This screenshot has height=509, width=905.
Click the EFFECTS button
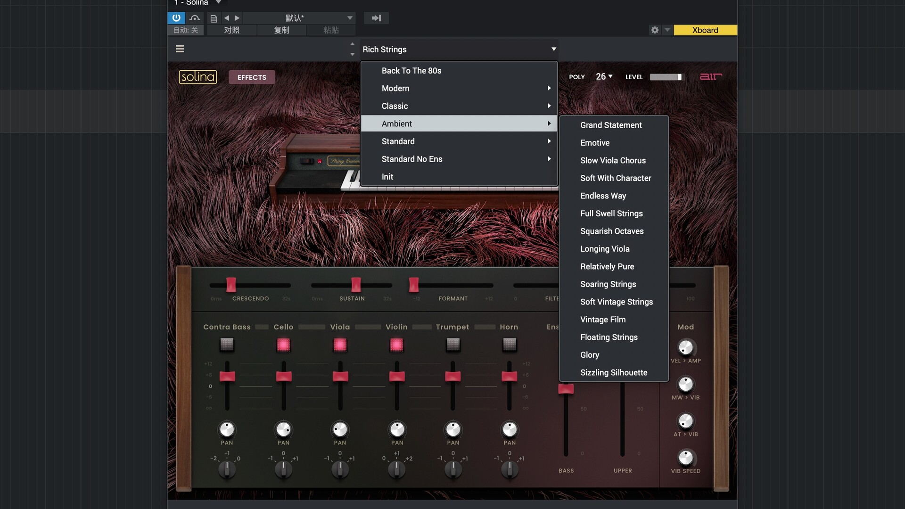[252, 77]
